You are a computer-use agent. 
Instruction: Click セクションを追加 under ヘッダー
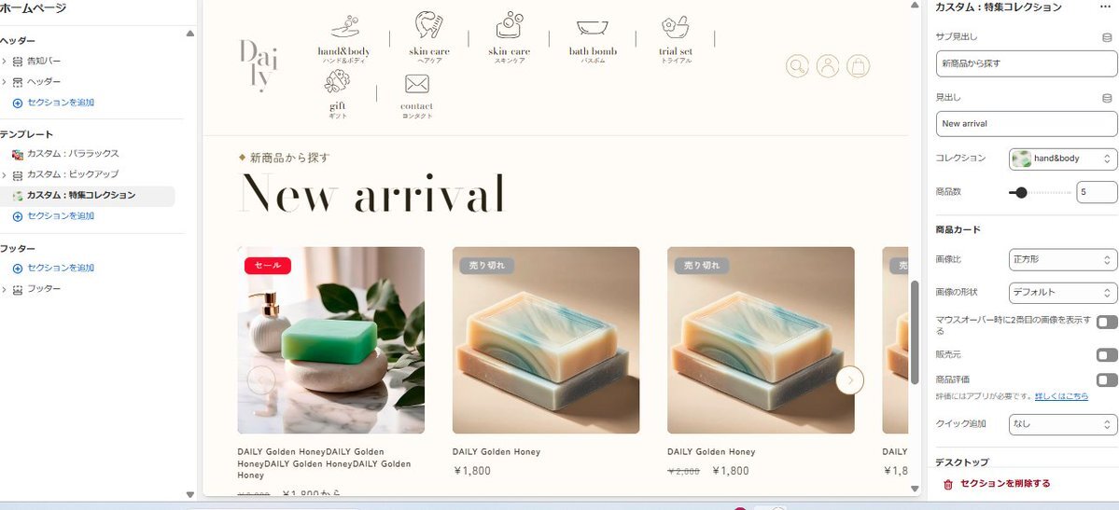pos(61,103)
